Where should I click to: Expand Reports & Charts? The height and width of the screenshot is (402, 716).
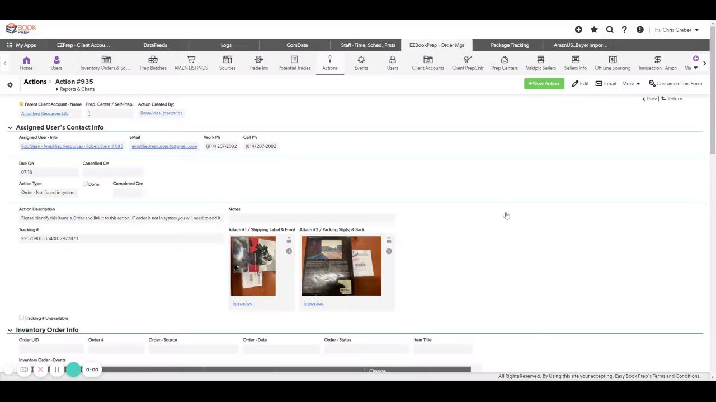(75, 89)
